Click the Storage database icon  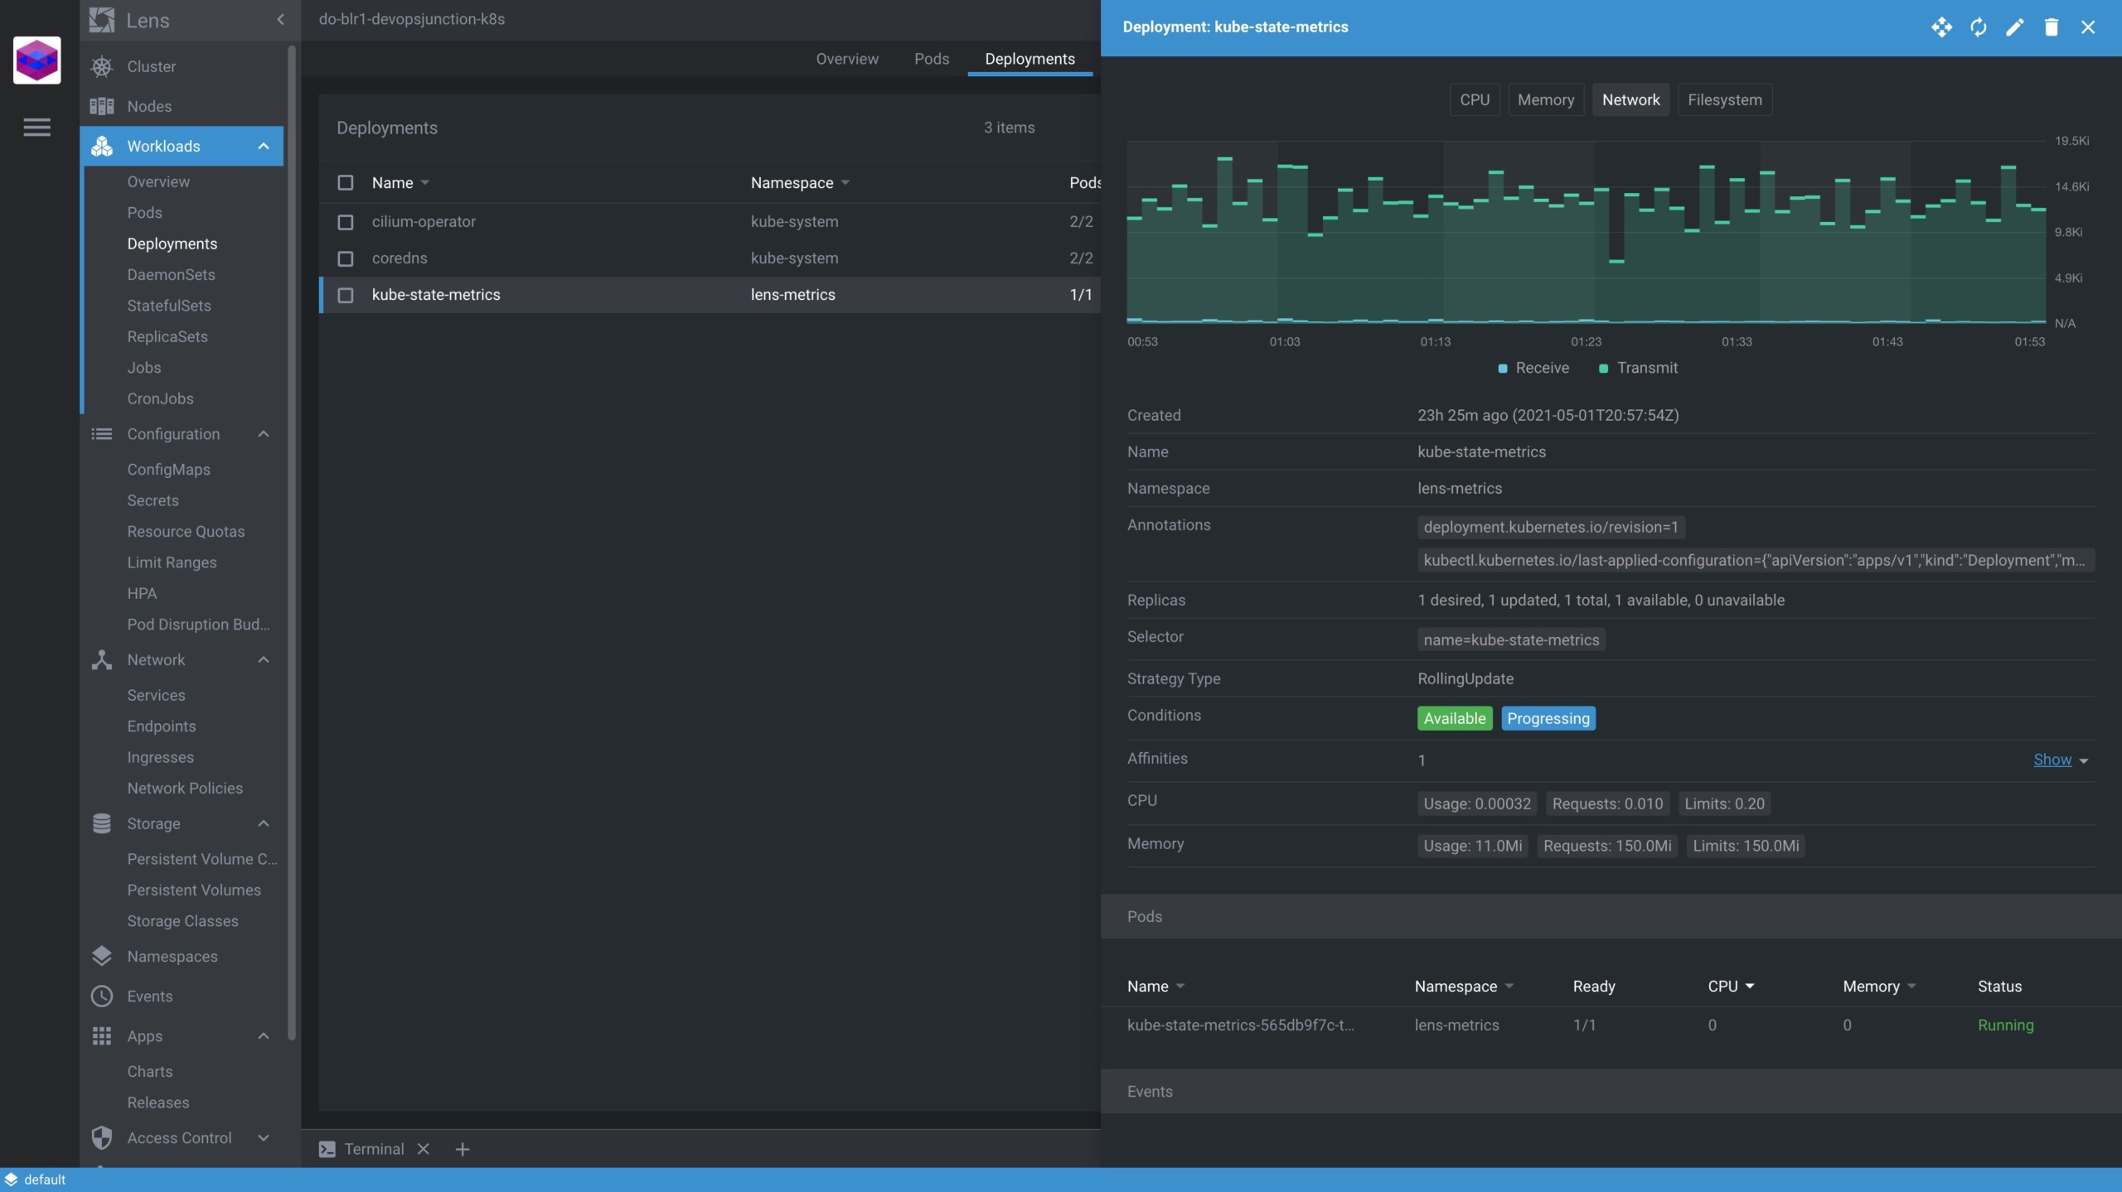tap(101, 823)
